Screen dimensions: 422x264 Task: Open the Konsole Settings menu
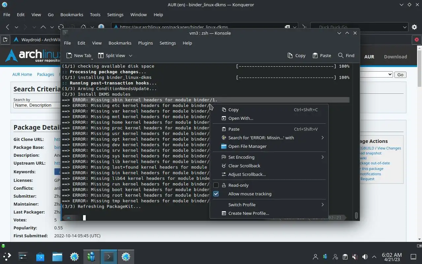coord(167,43)
